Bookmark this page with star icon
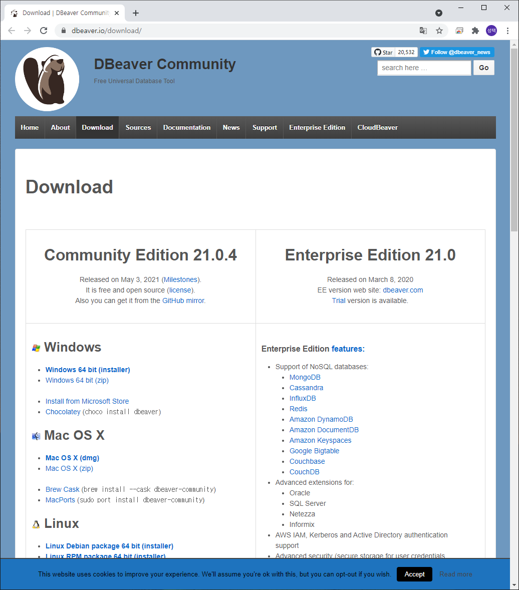The image size is (519, 590). point(439,31)
